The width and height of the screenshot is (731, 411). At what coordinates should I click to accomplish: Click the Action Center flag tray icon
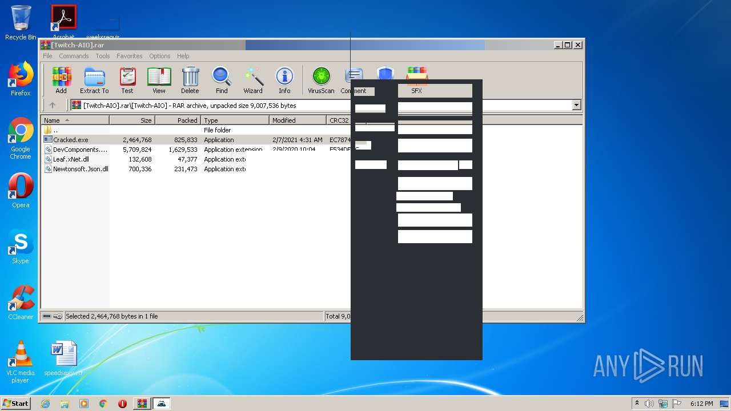click(x=677, y=404)
